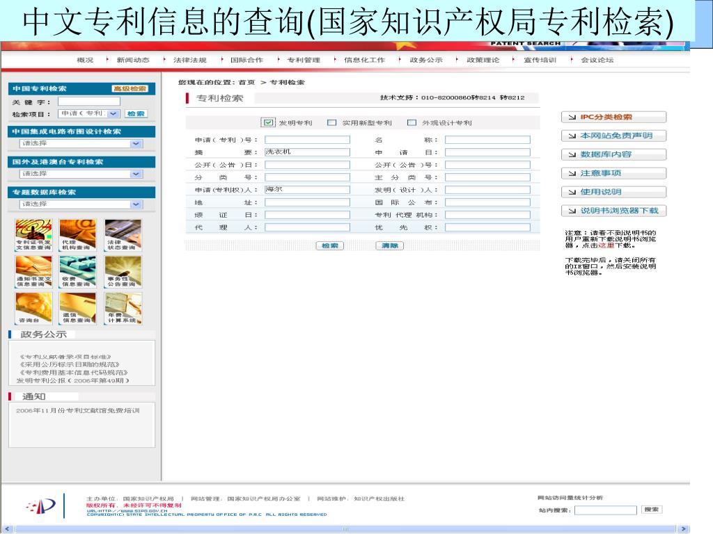
Task: Open the 概况 menu
Action: (x=85, y=60)
